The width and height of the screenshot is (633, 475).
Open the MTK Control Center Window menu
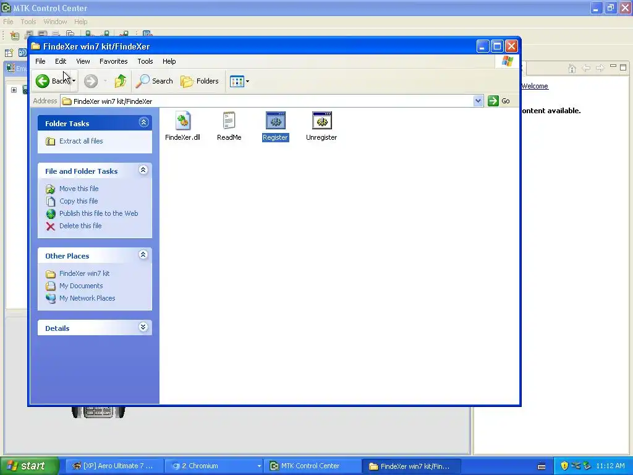coord(55,22)
